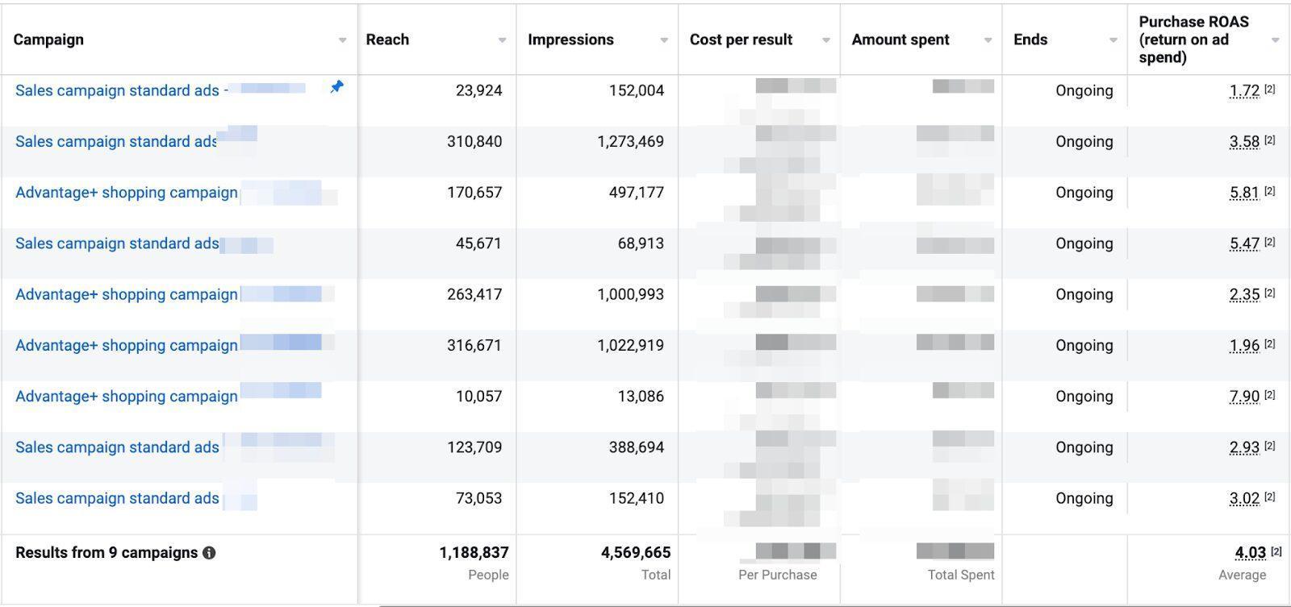The width and height of the screenshot is (1291, 607).
Task: Open the Amount spent column dropdown arrow
Action: coord(988,40)
